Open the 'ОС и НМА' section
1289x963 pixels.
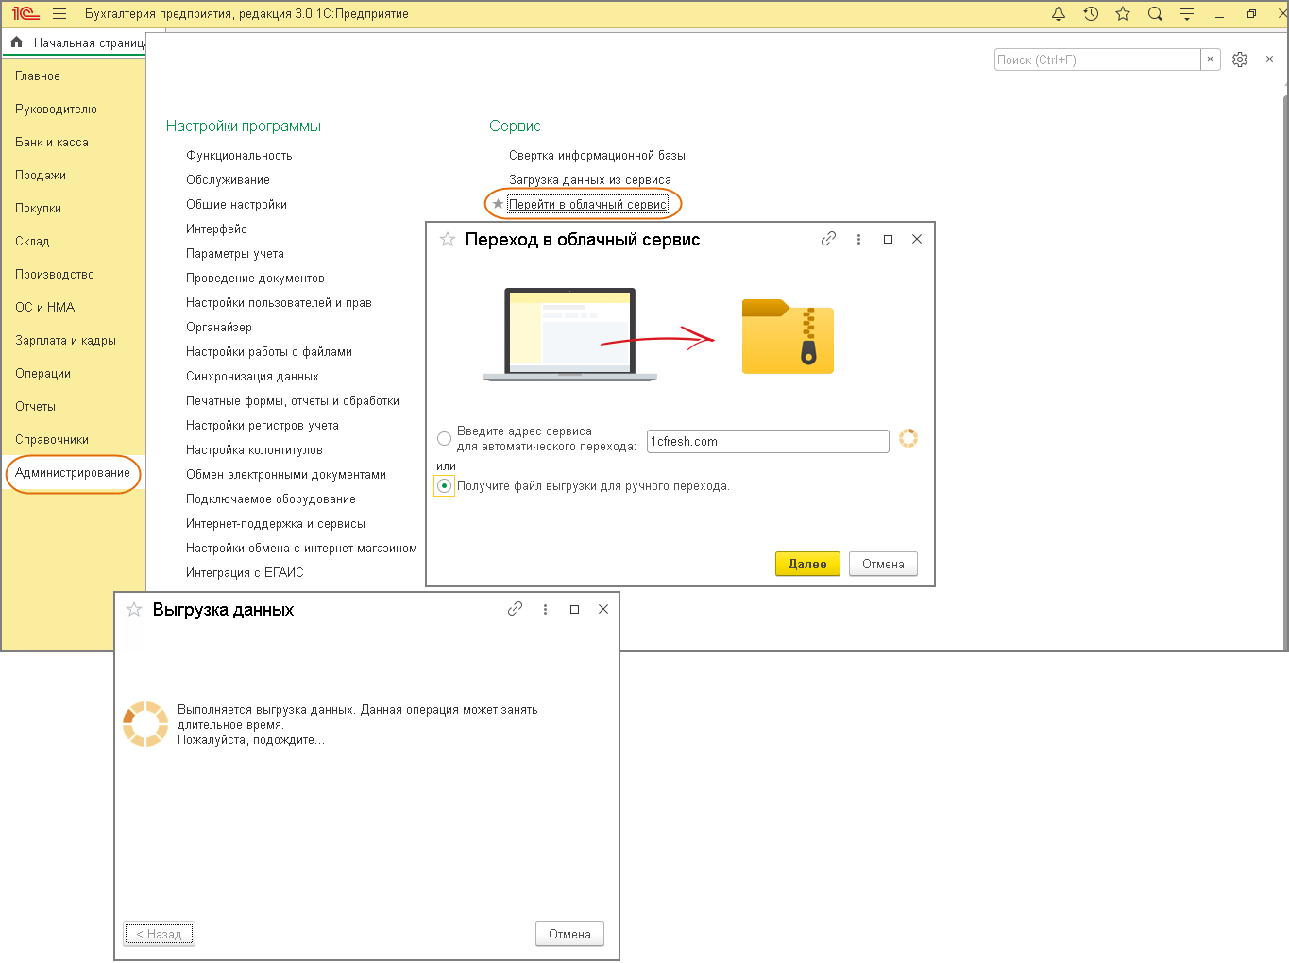44,307
